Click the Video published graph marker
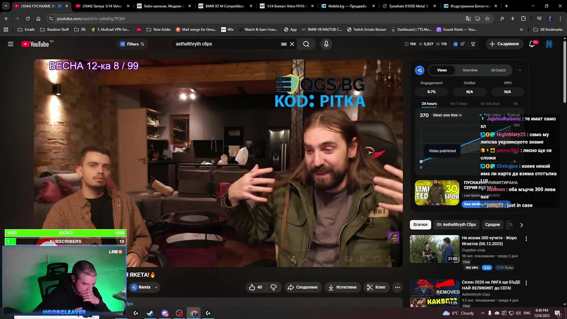The height and width of the screenshot is (319, 567). point(421,161)
